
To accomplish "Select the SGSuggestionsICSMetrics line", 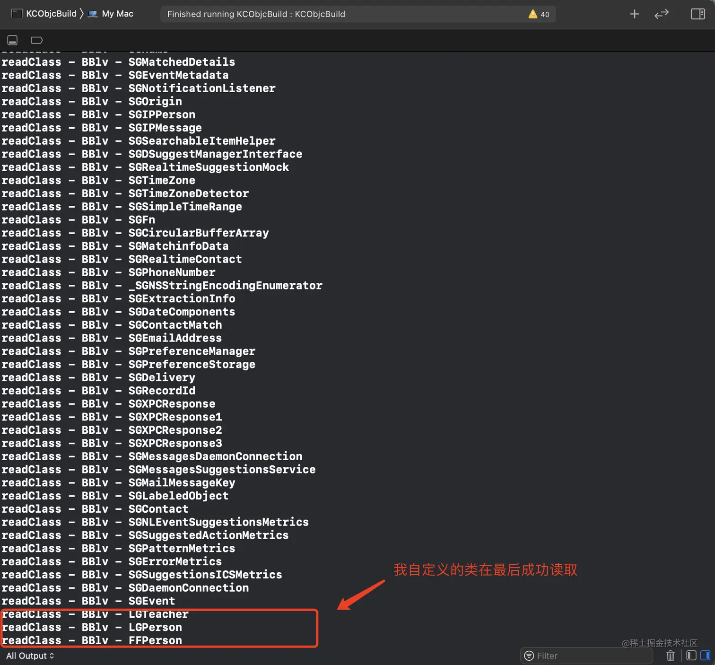I will (142, 575).
